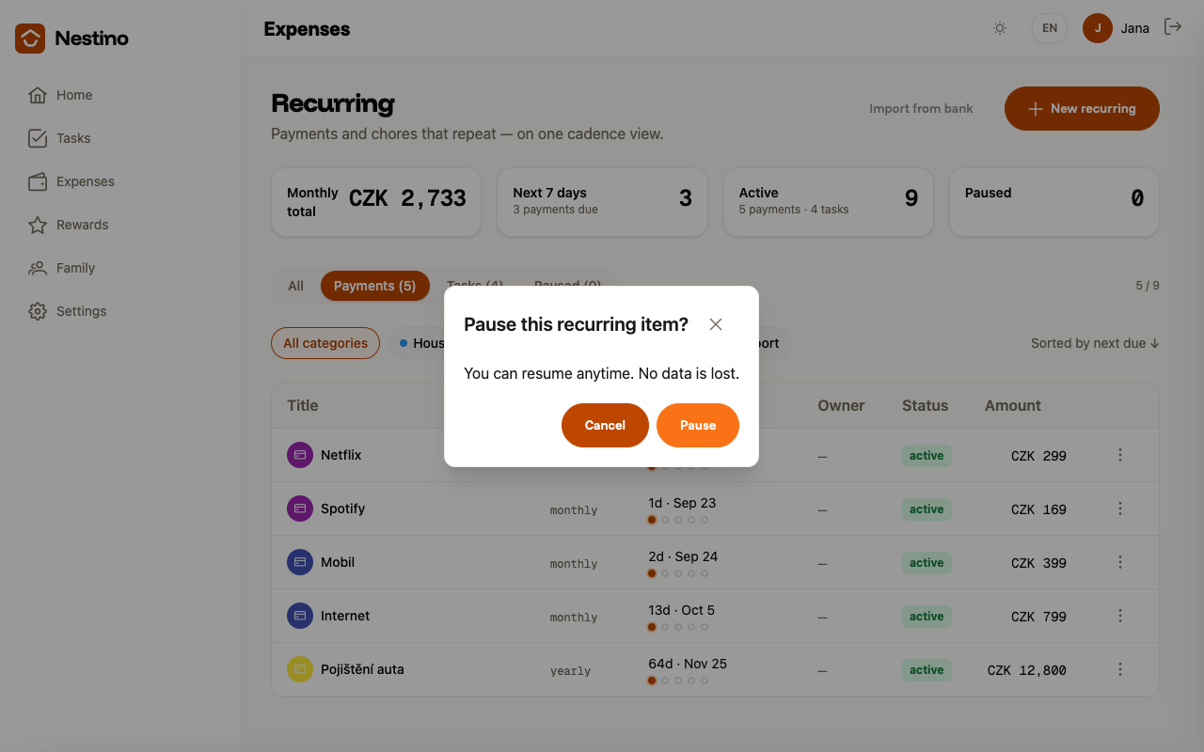Viewport: 1204px width, 752px height.
Task: Click the Amount column header
Action: (1013, 406)
